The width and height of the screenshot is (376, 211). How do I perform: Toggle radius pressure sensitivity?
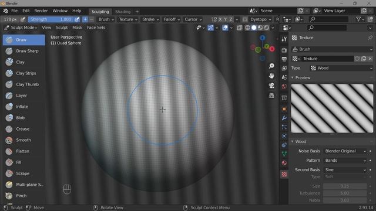(23, 19)
